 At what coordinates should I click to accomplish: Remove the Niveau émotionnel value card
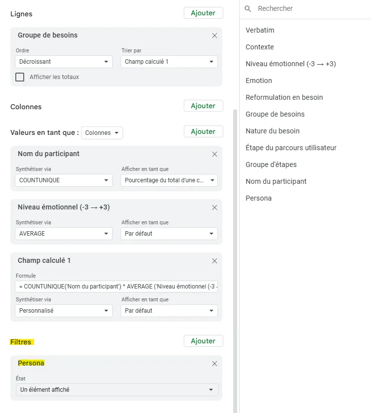click(x=214, y=207)
